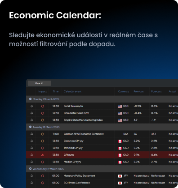The height and width of the screenshot is (188, 178).
Task: Click forecast value 48.1 for German ZEW
Action: 154,134
